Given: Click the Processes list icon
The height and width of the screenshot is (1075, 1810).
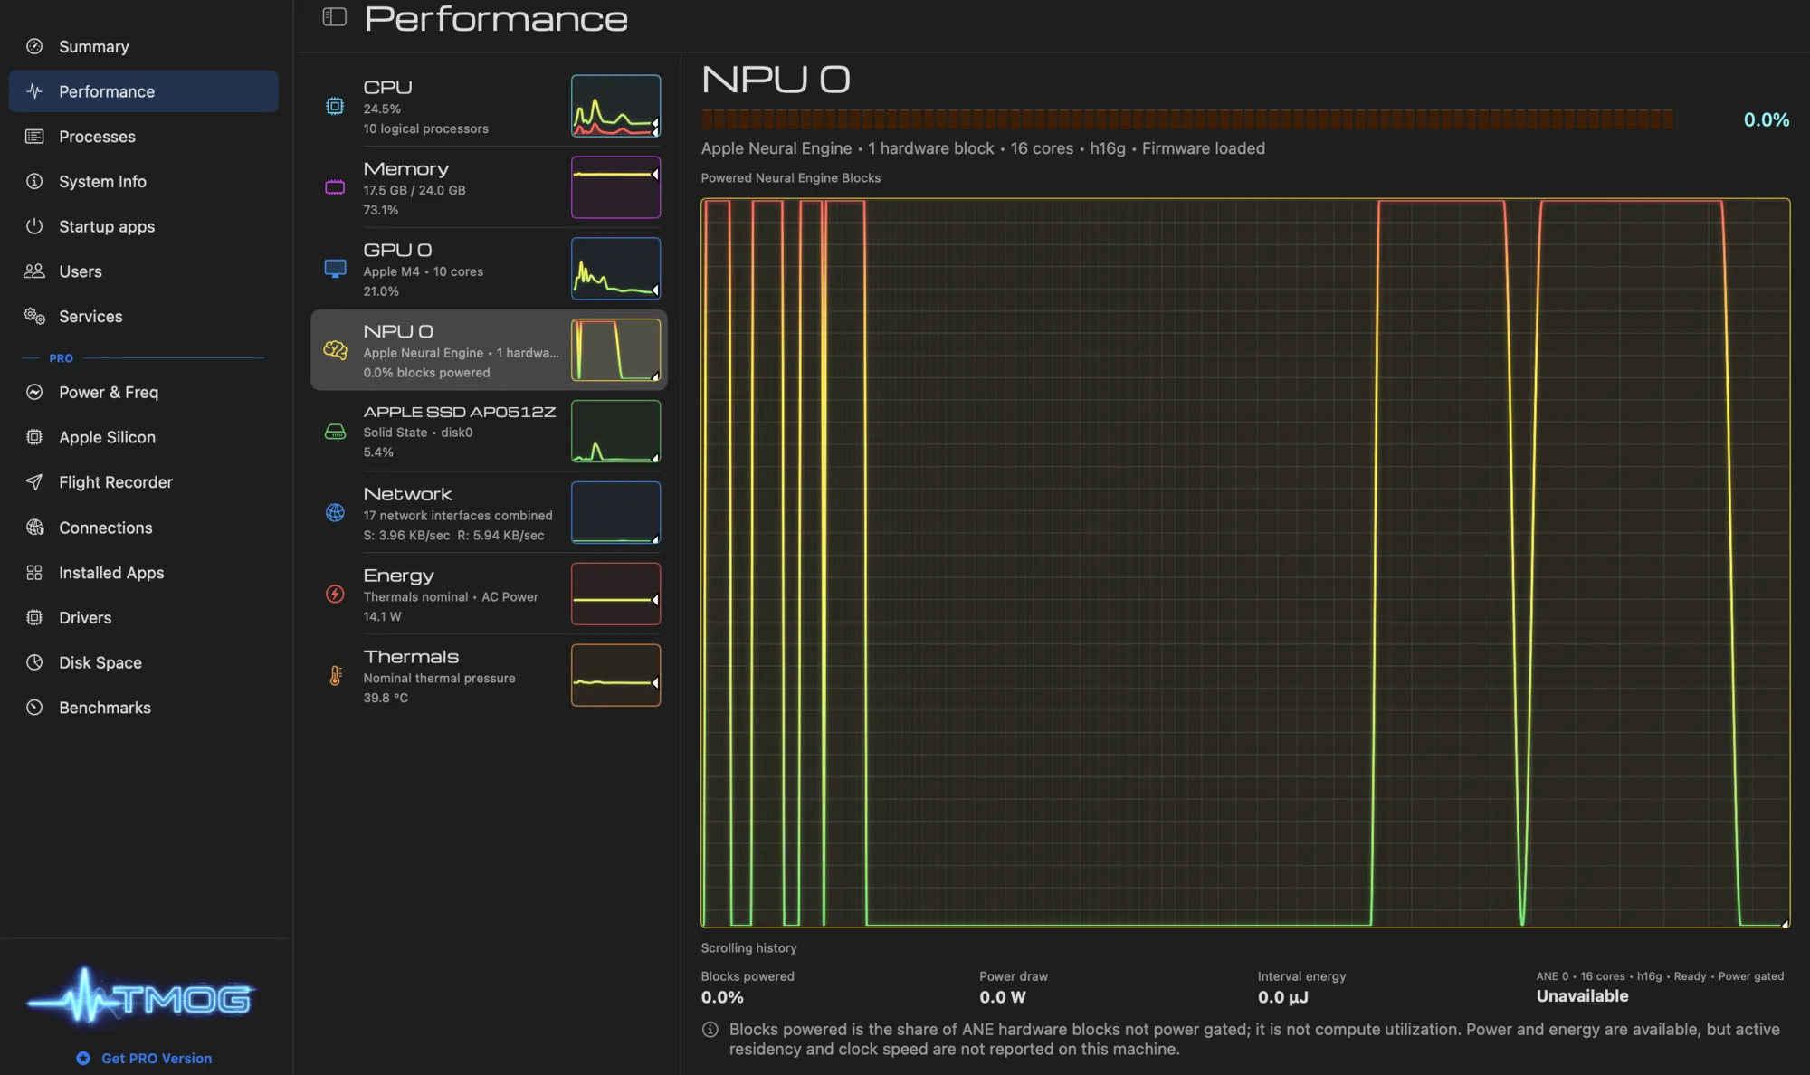Looking at the screenshot, I should (34, 137).
